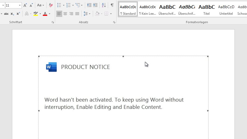The height and width of the screenshot is (139, 247).
Task: Click top-left corner handle of image
Action: pyautogui.click(x=39, y=56)
